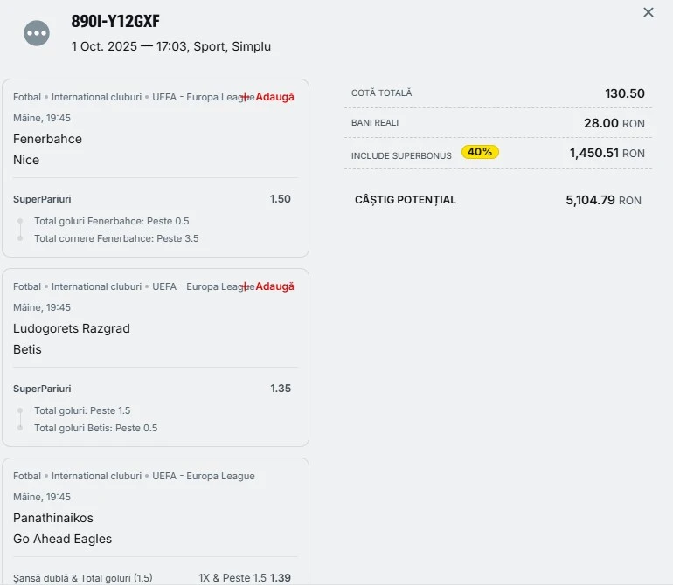Click the 1.35 odds on Betis bet
Screen dimensions: 673x585
pos(281,389)
